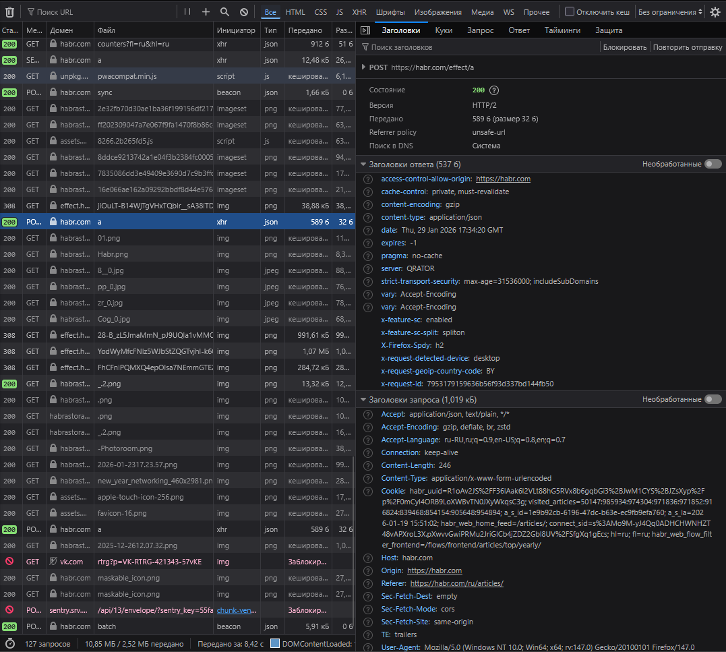Click lock icon of pwacompat.min.js row

(x=53, y=76)
